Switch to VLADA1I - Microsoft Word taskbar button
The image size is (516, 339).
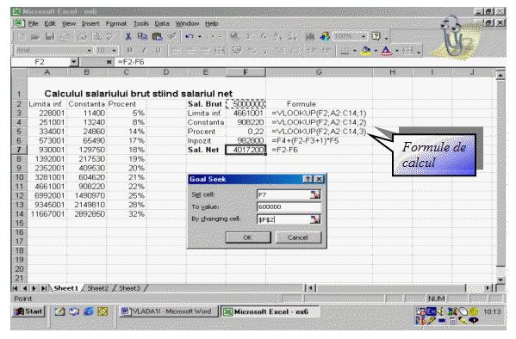[169, 311]
